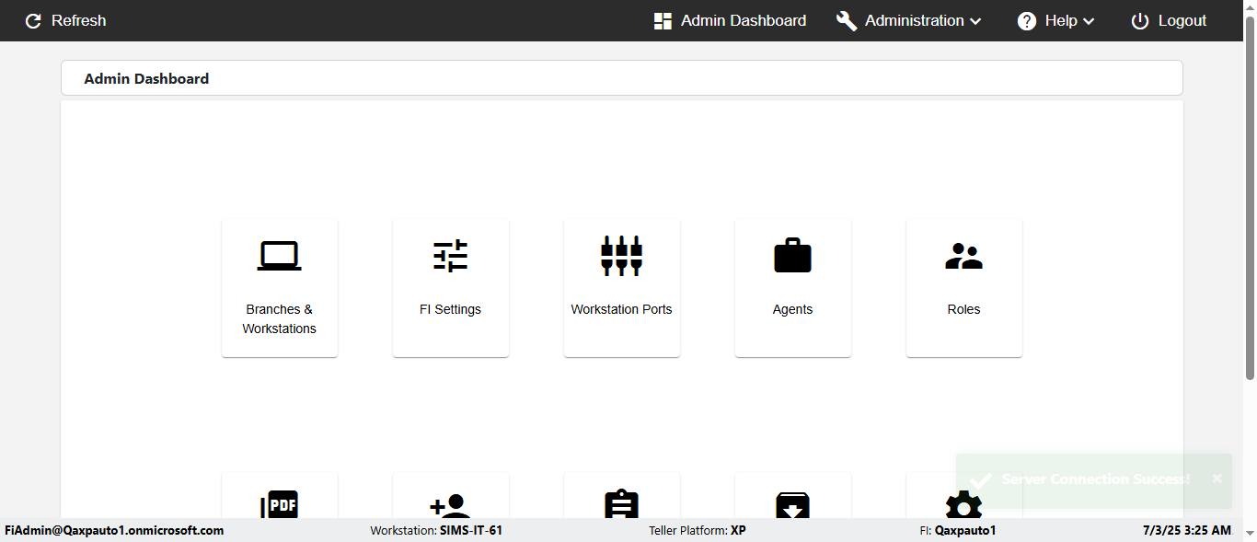Click the Workstation Ports label
Image resolution: width=1257 pixels, height=542 pixels.
click(621, 309)
